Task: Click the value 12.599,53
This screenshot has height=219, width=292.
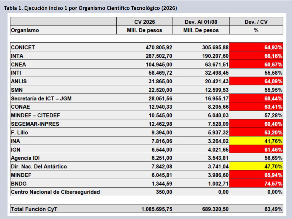Action: 217,90
